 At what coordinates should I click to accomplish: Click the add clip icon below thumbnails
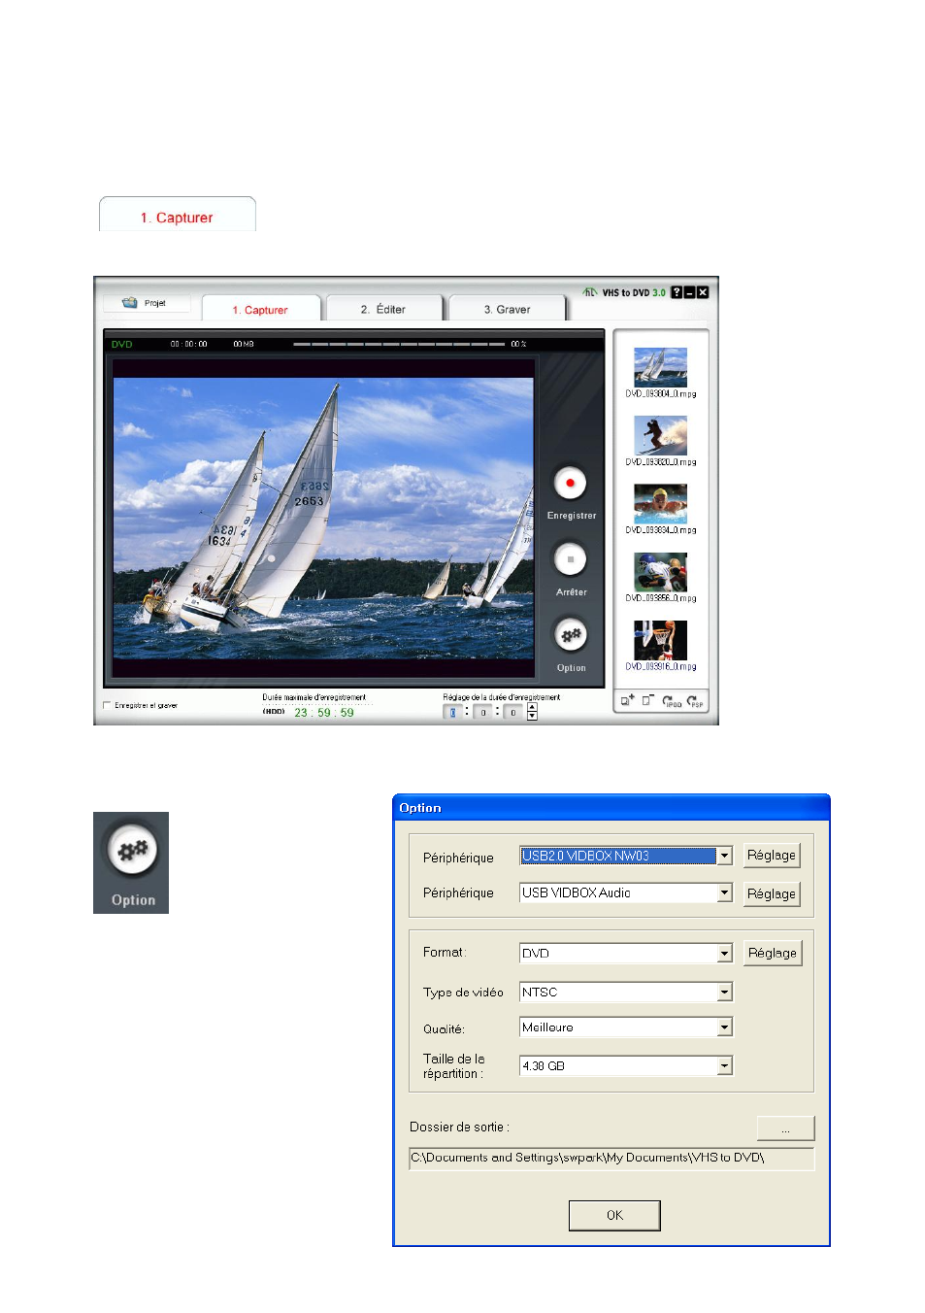[627, 700]
